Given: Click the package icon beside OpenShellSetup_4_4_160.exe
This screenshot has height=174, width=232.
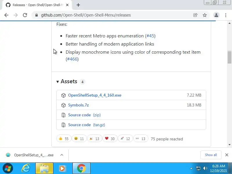Looking at the screenshot, I should pos(64,95).
